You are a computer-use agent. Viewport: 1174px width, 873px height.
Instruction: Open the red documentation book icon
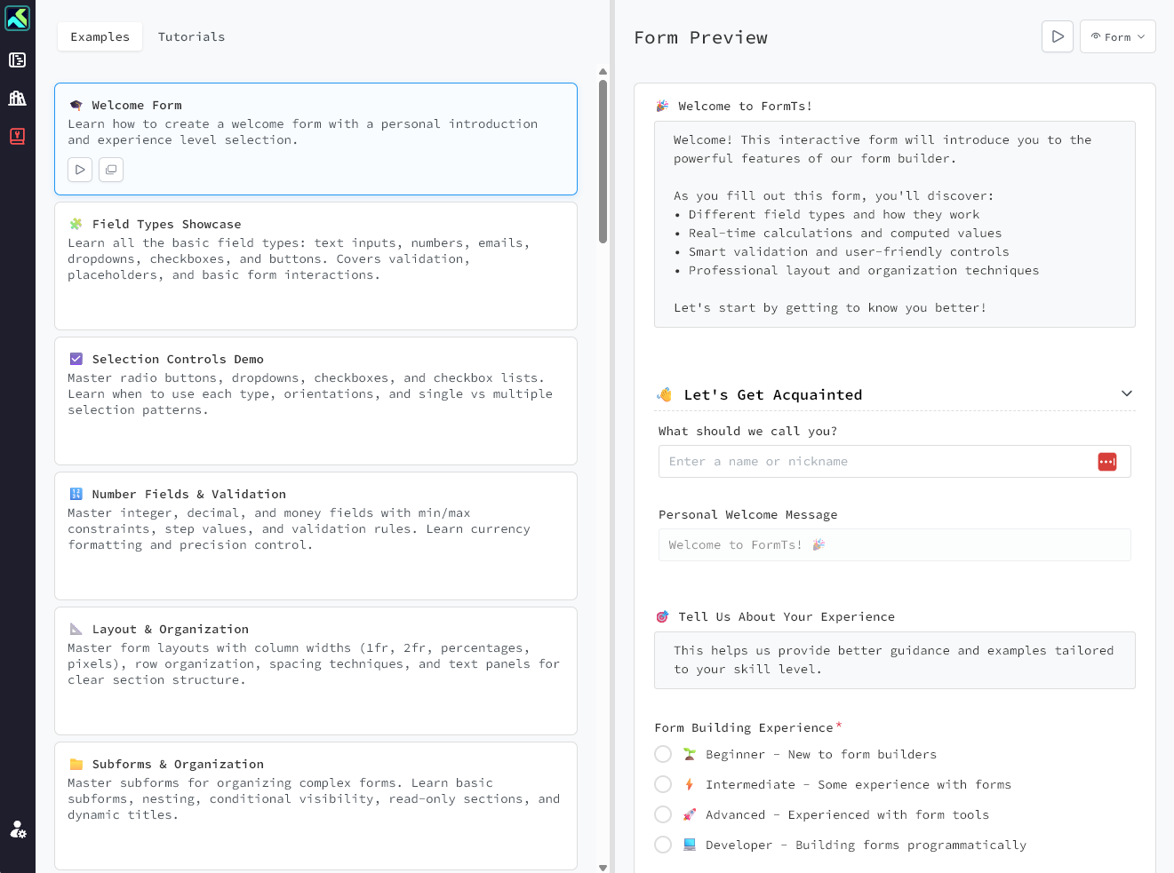tap(18, 136)
